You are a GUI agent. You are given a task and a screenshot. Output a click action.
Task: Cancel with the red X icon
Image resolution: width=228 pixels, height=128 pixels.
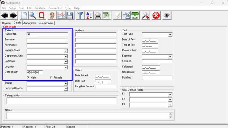156,15
